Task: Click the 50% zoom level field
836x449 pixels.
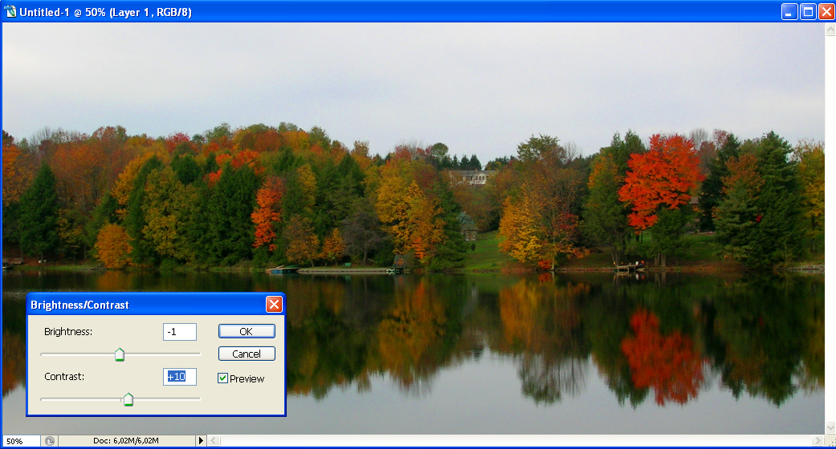Action: coord(19,441)
